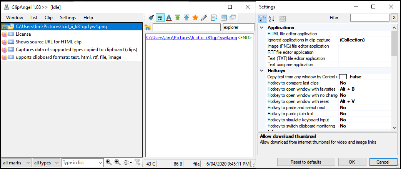Screen dimensions: 401x169
Task: Clear the Settings filter with X button
Action: point(394,18)
